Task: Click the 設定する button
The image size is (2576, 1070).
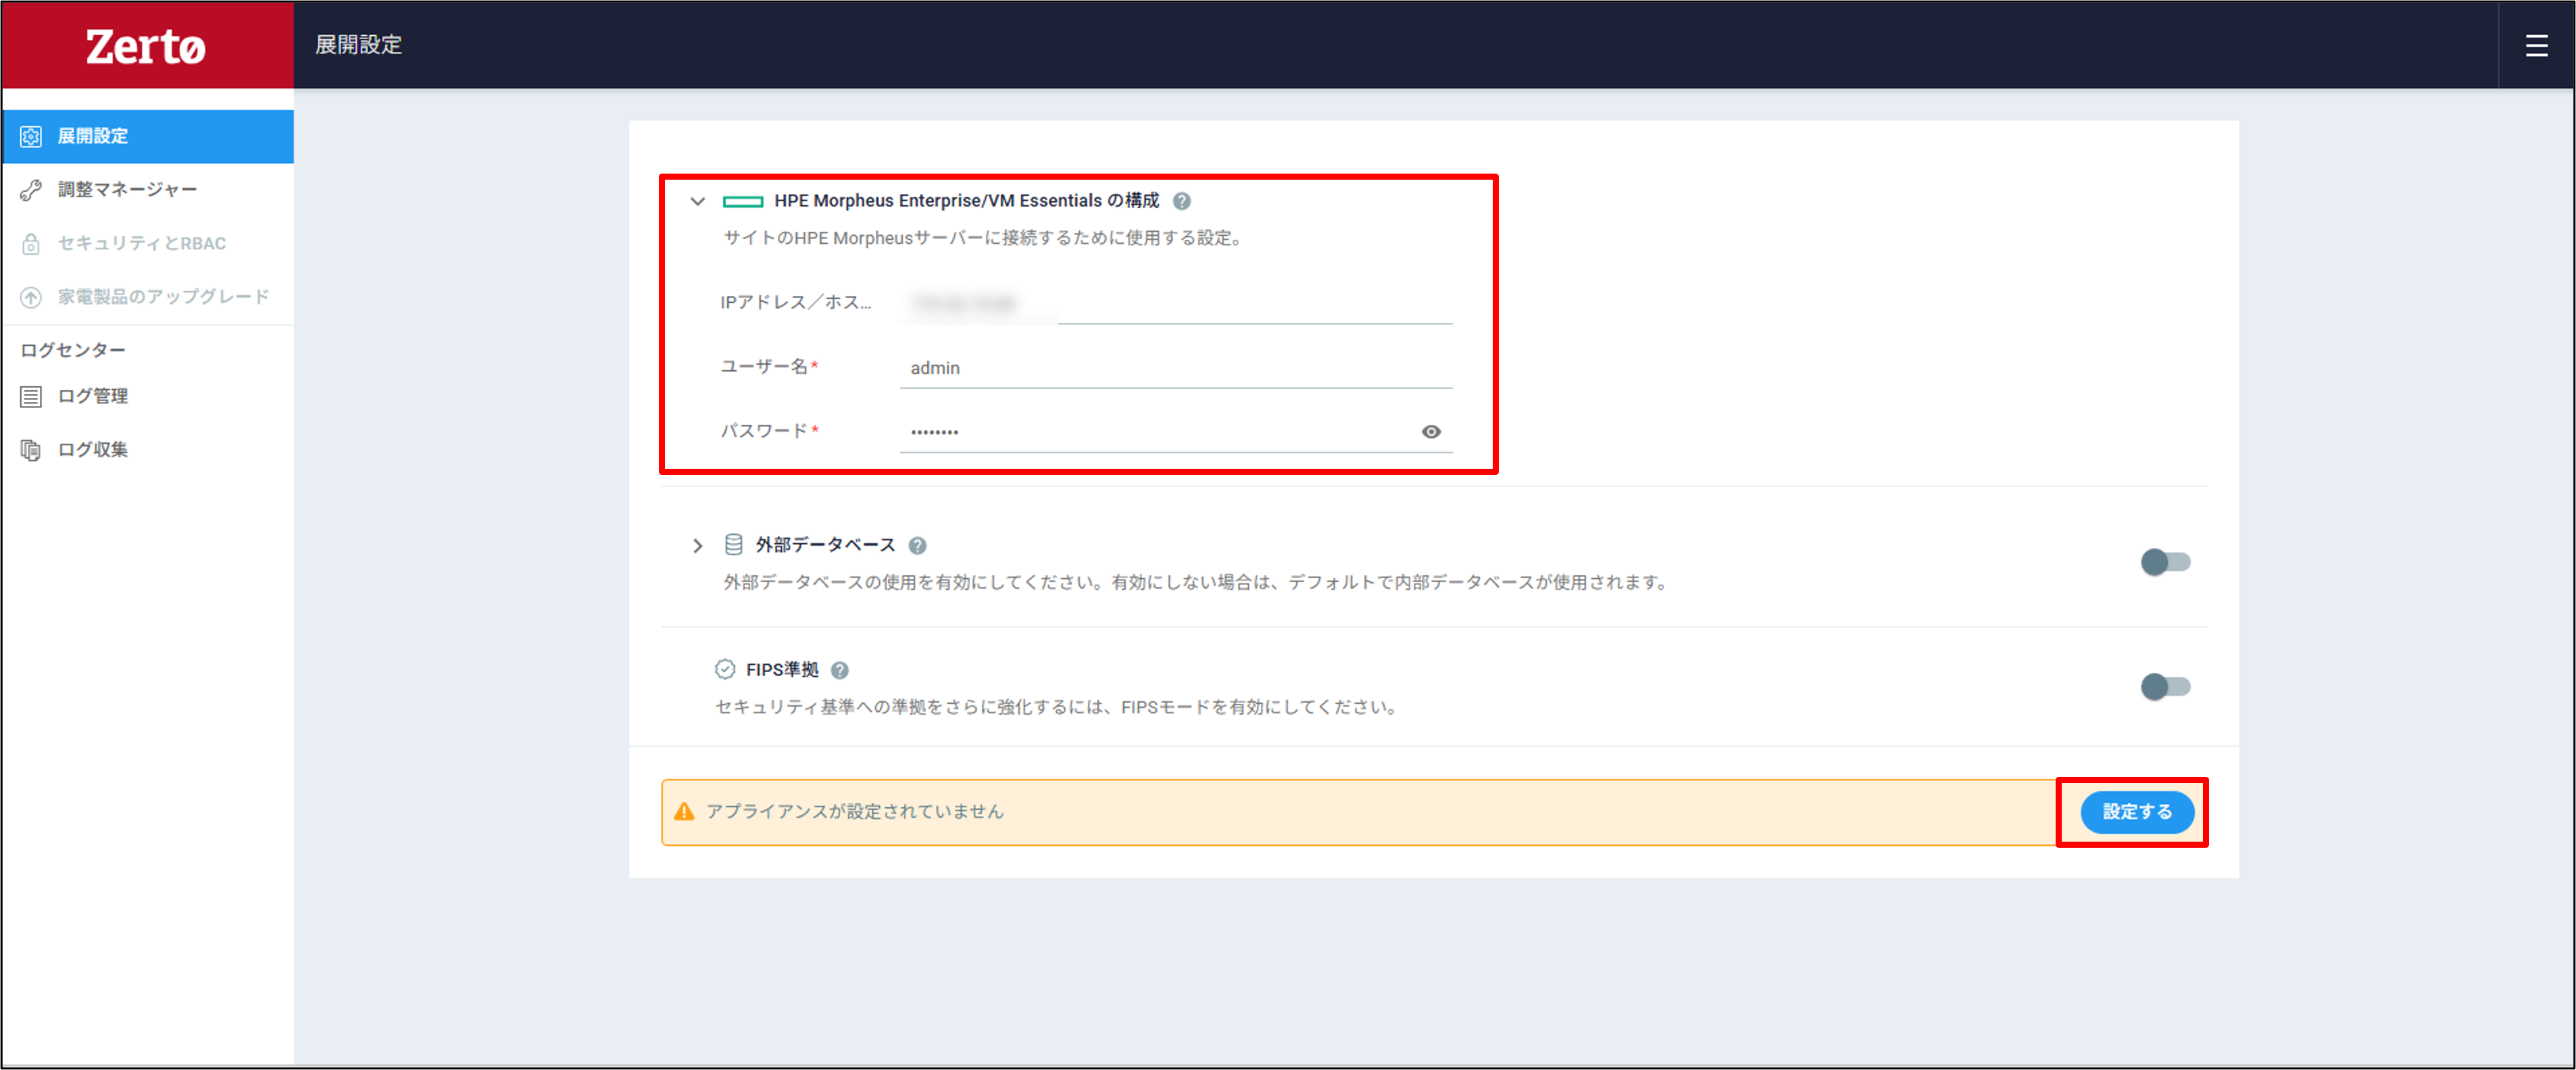Action: coord(2137,812)
